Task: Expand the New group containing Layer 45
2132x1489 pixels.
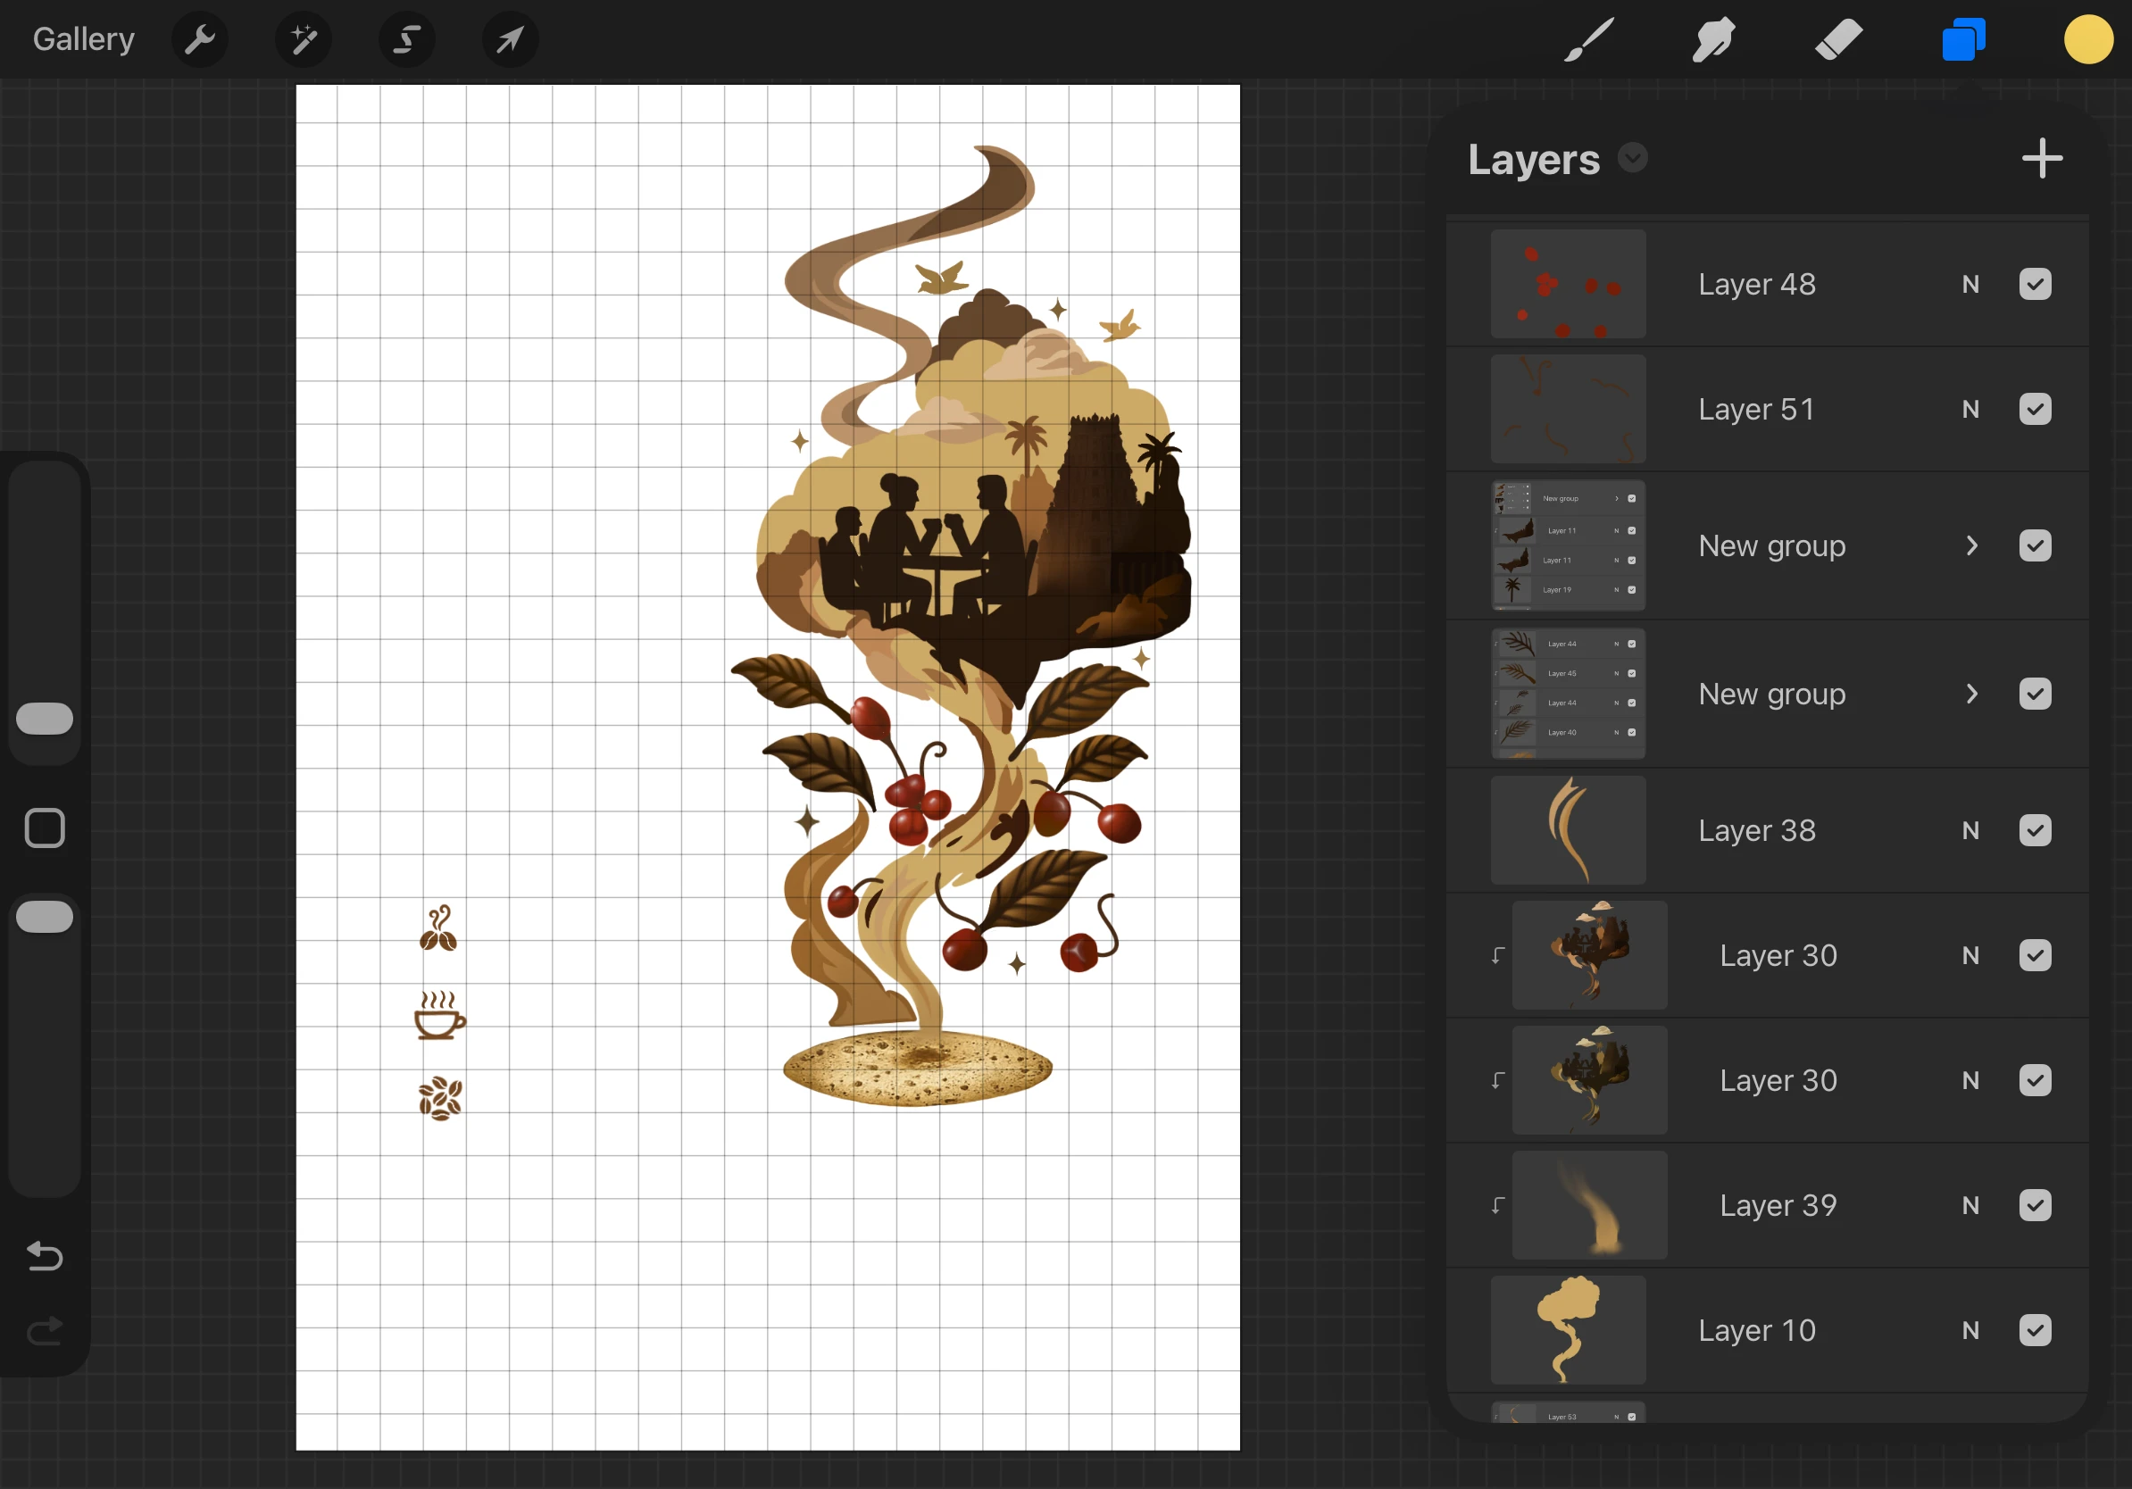Action: click(1971, 694)
